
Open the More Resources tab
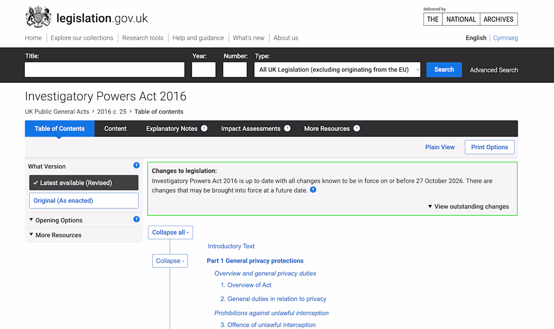[327, 128]
